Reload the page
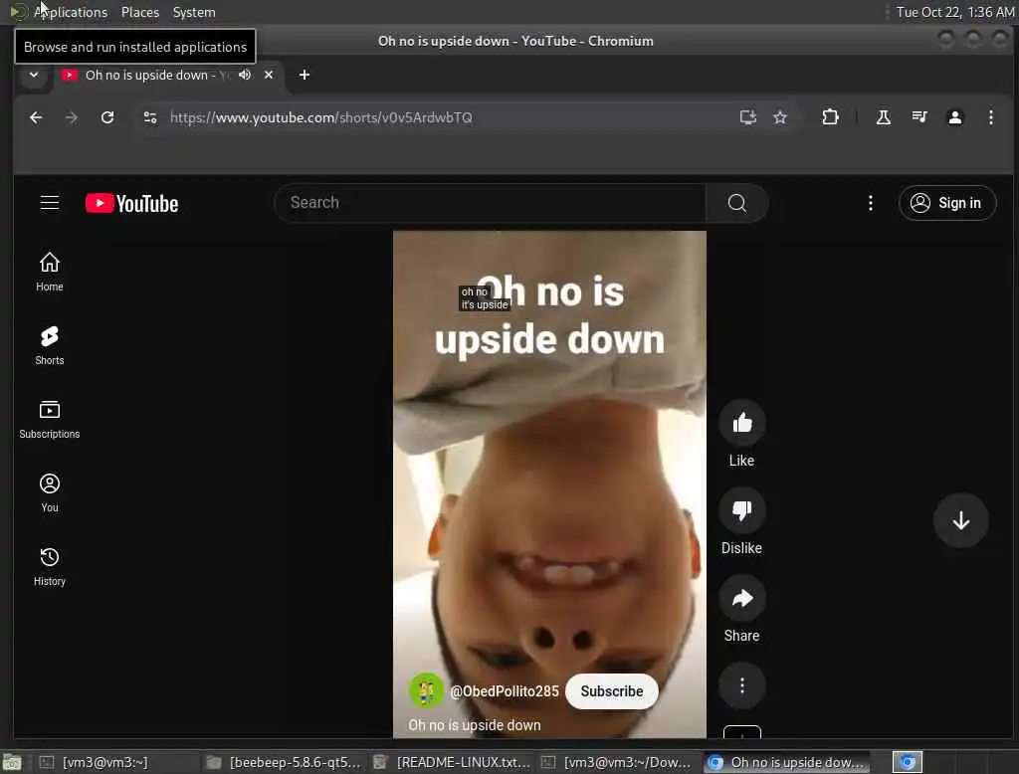The image size is (1019, 774). tap(107, 117)
